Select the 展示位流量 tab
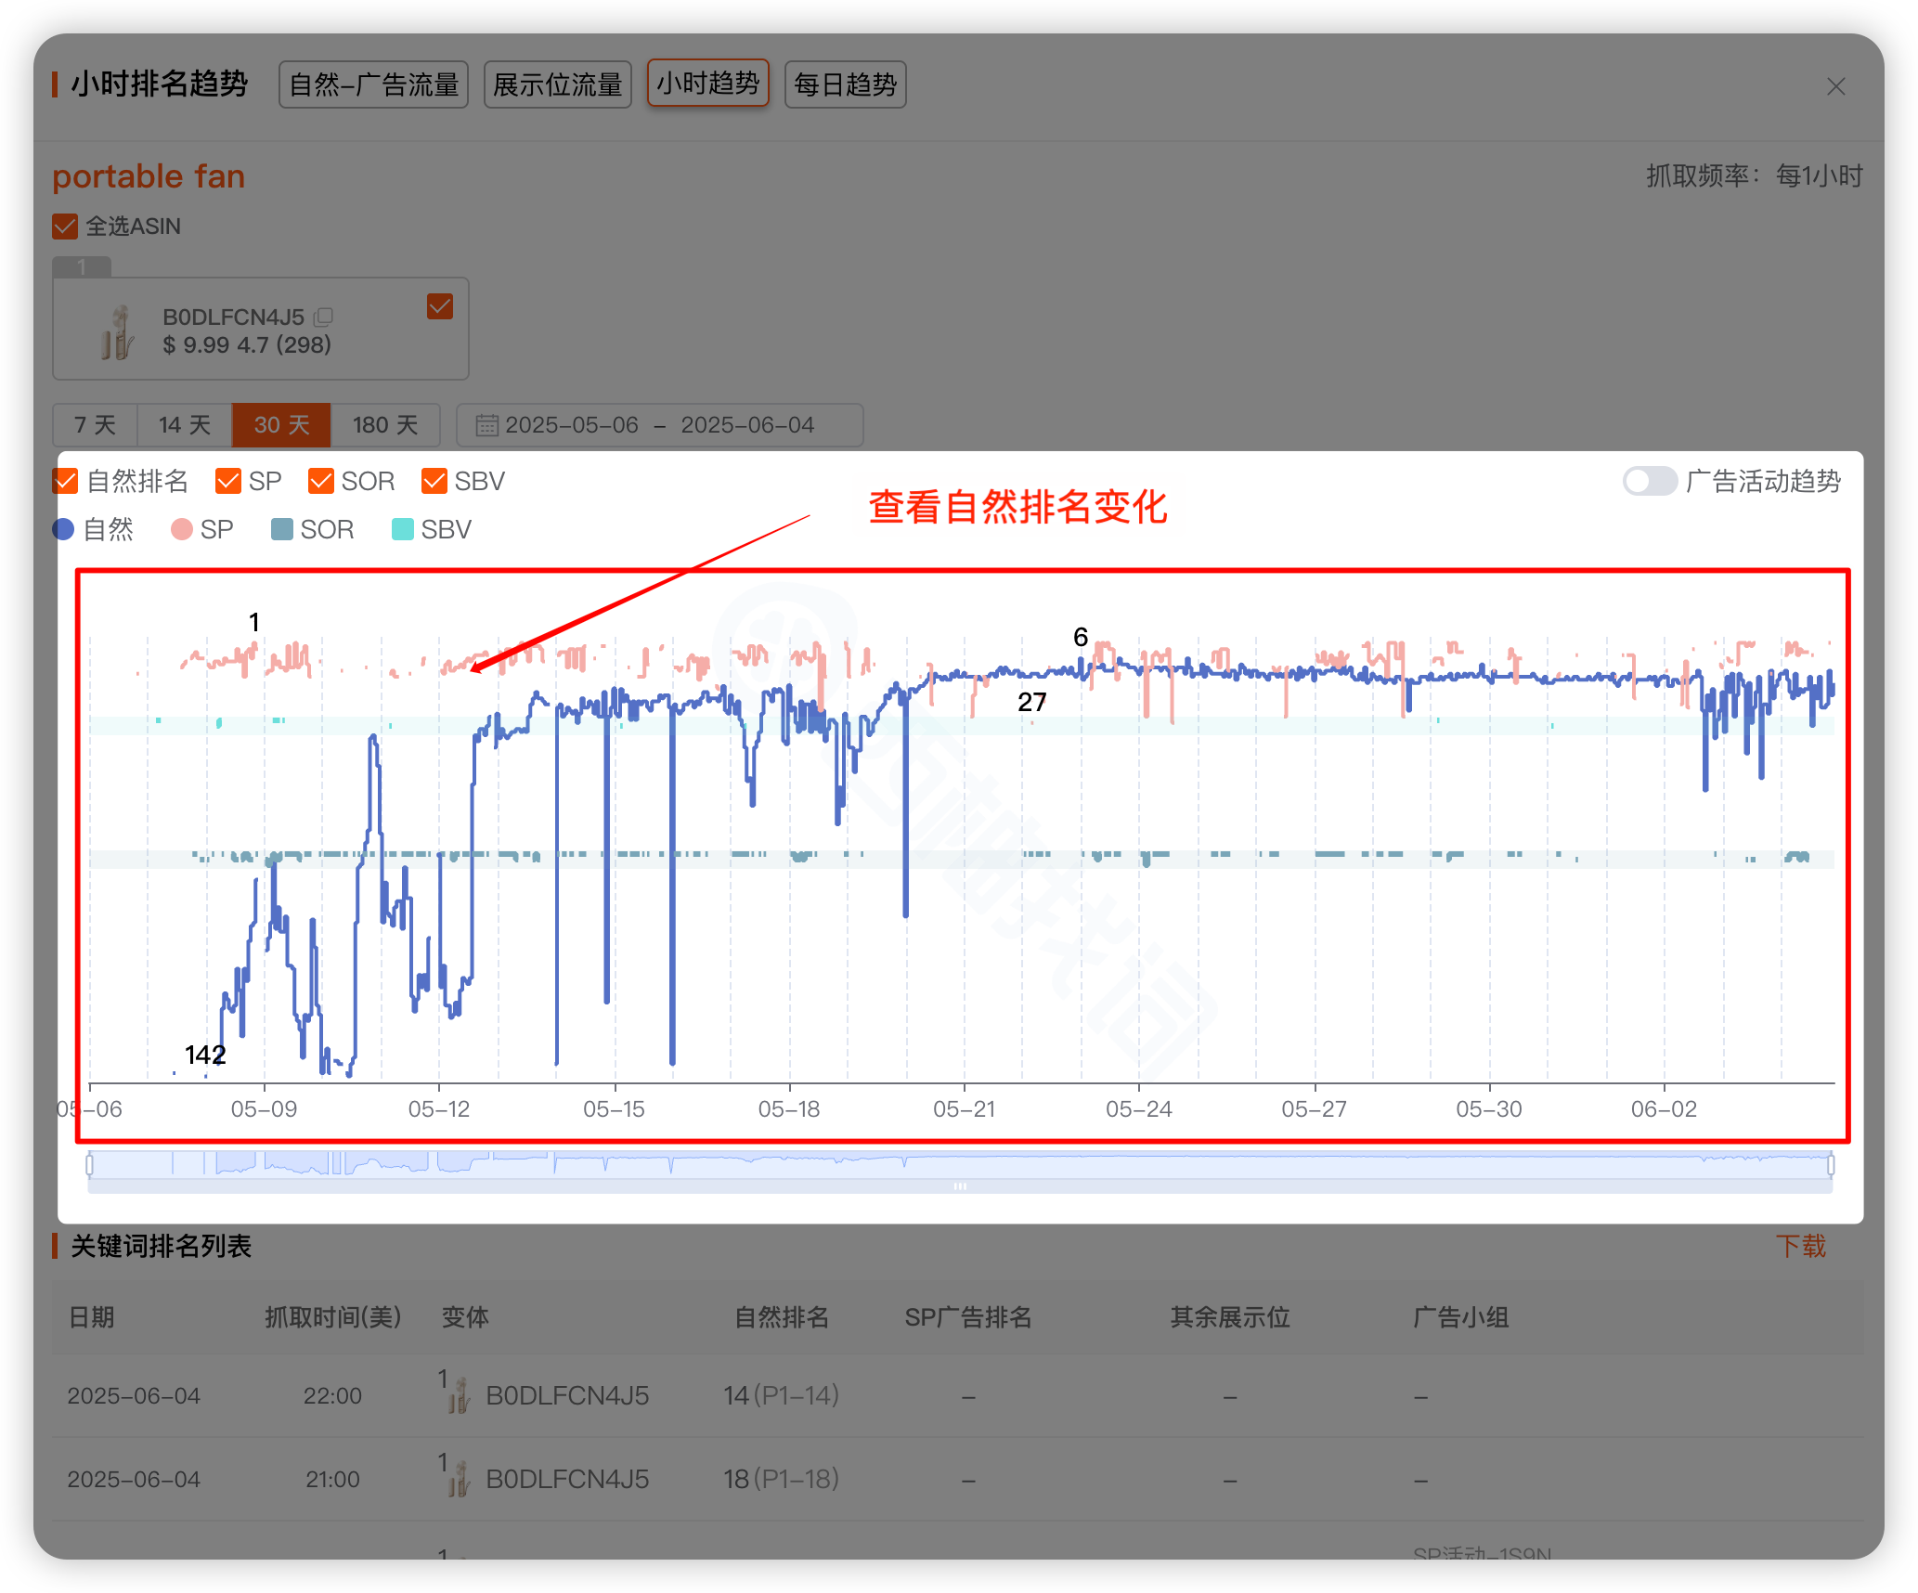 (x=557, y=84)
